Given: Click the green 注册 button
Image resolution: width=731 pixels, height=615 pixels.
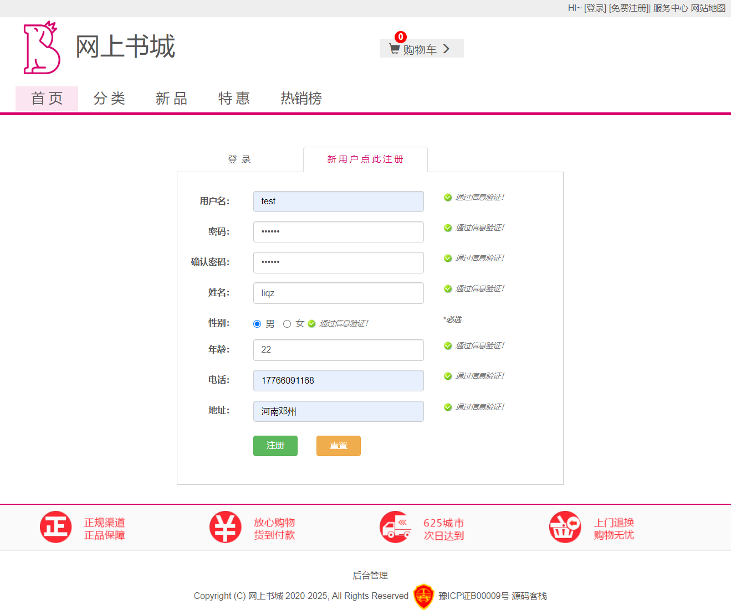Looking at the screenshot, I should click(x=275, y=446).
